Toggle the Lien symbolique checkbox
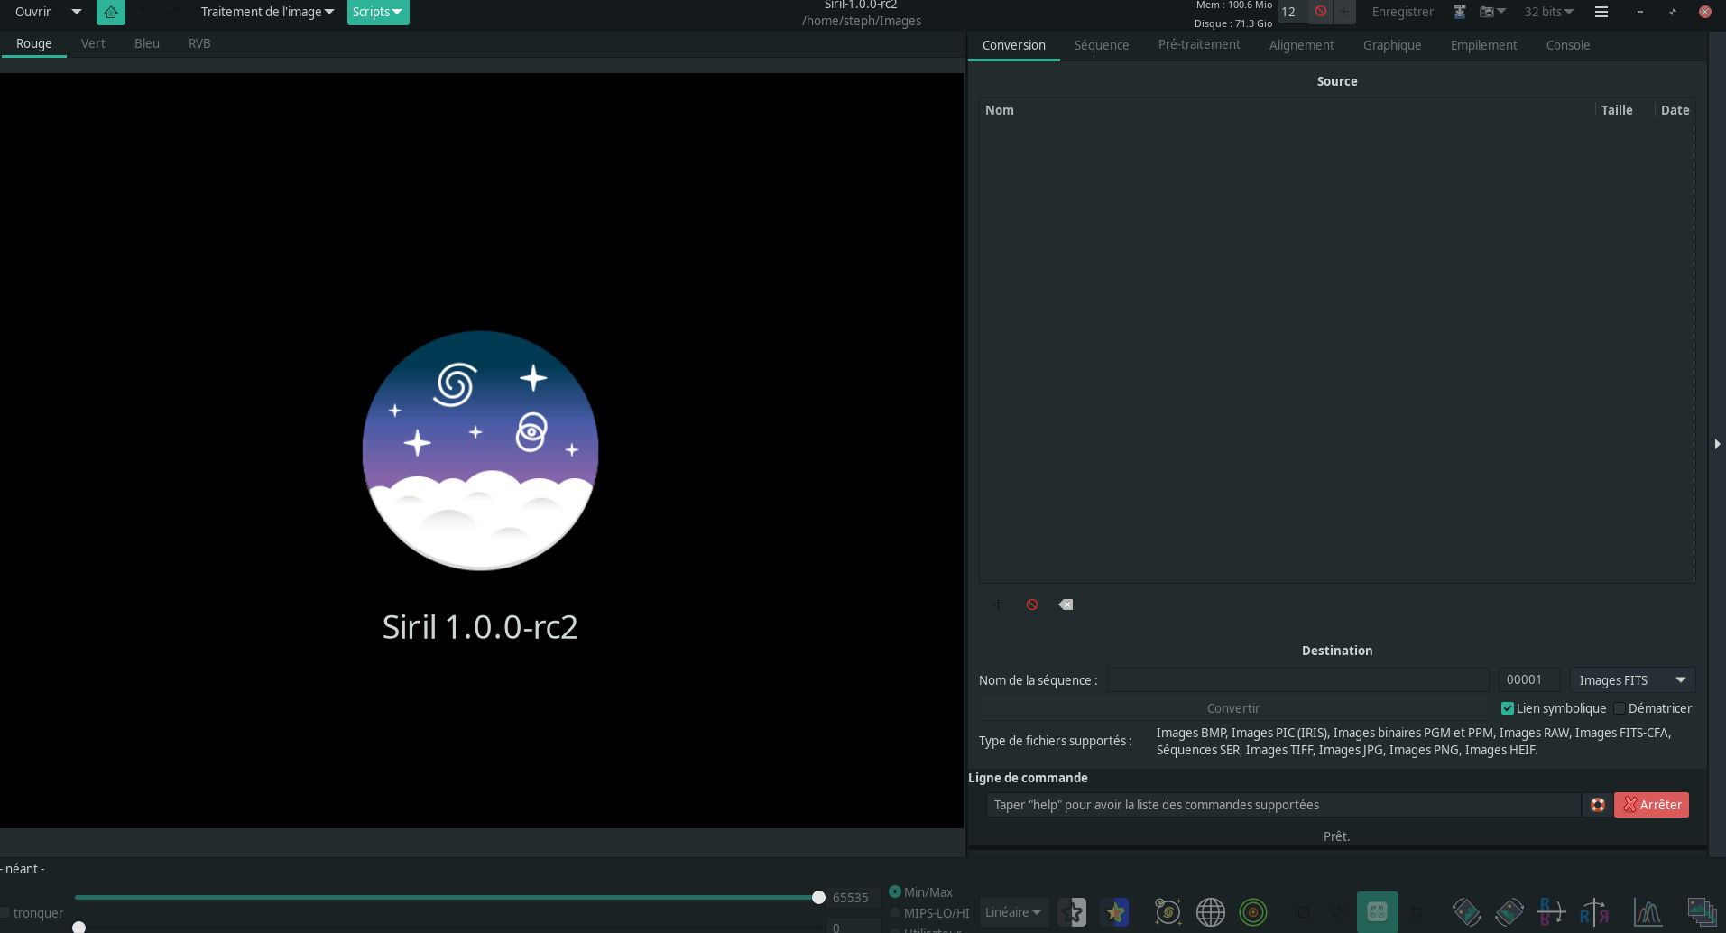This screenshot has height=933, width=1726. [x=1507, y=708]
